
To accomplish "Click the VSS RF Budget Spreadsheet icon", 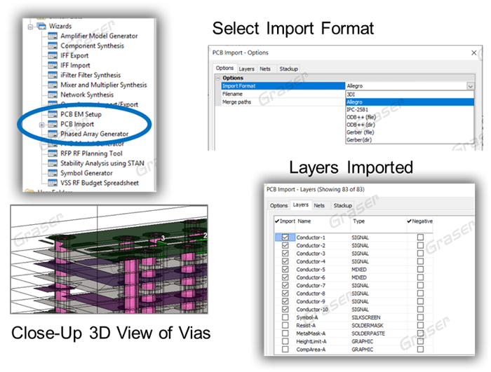I will pyautogui.click(x=53, y=183).
